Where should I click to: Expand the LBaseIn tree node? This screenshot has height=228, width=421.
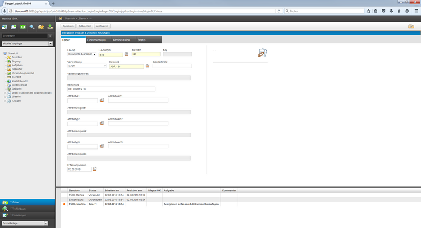point(5,97)
